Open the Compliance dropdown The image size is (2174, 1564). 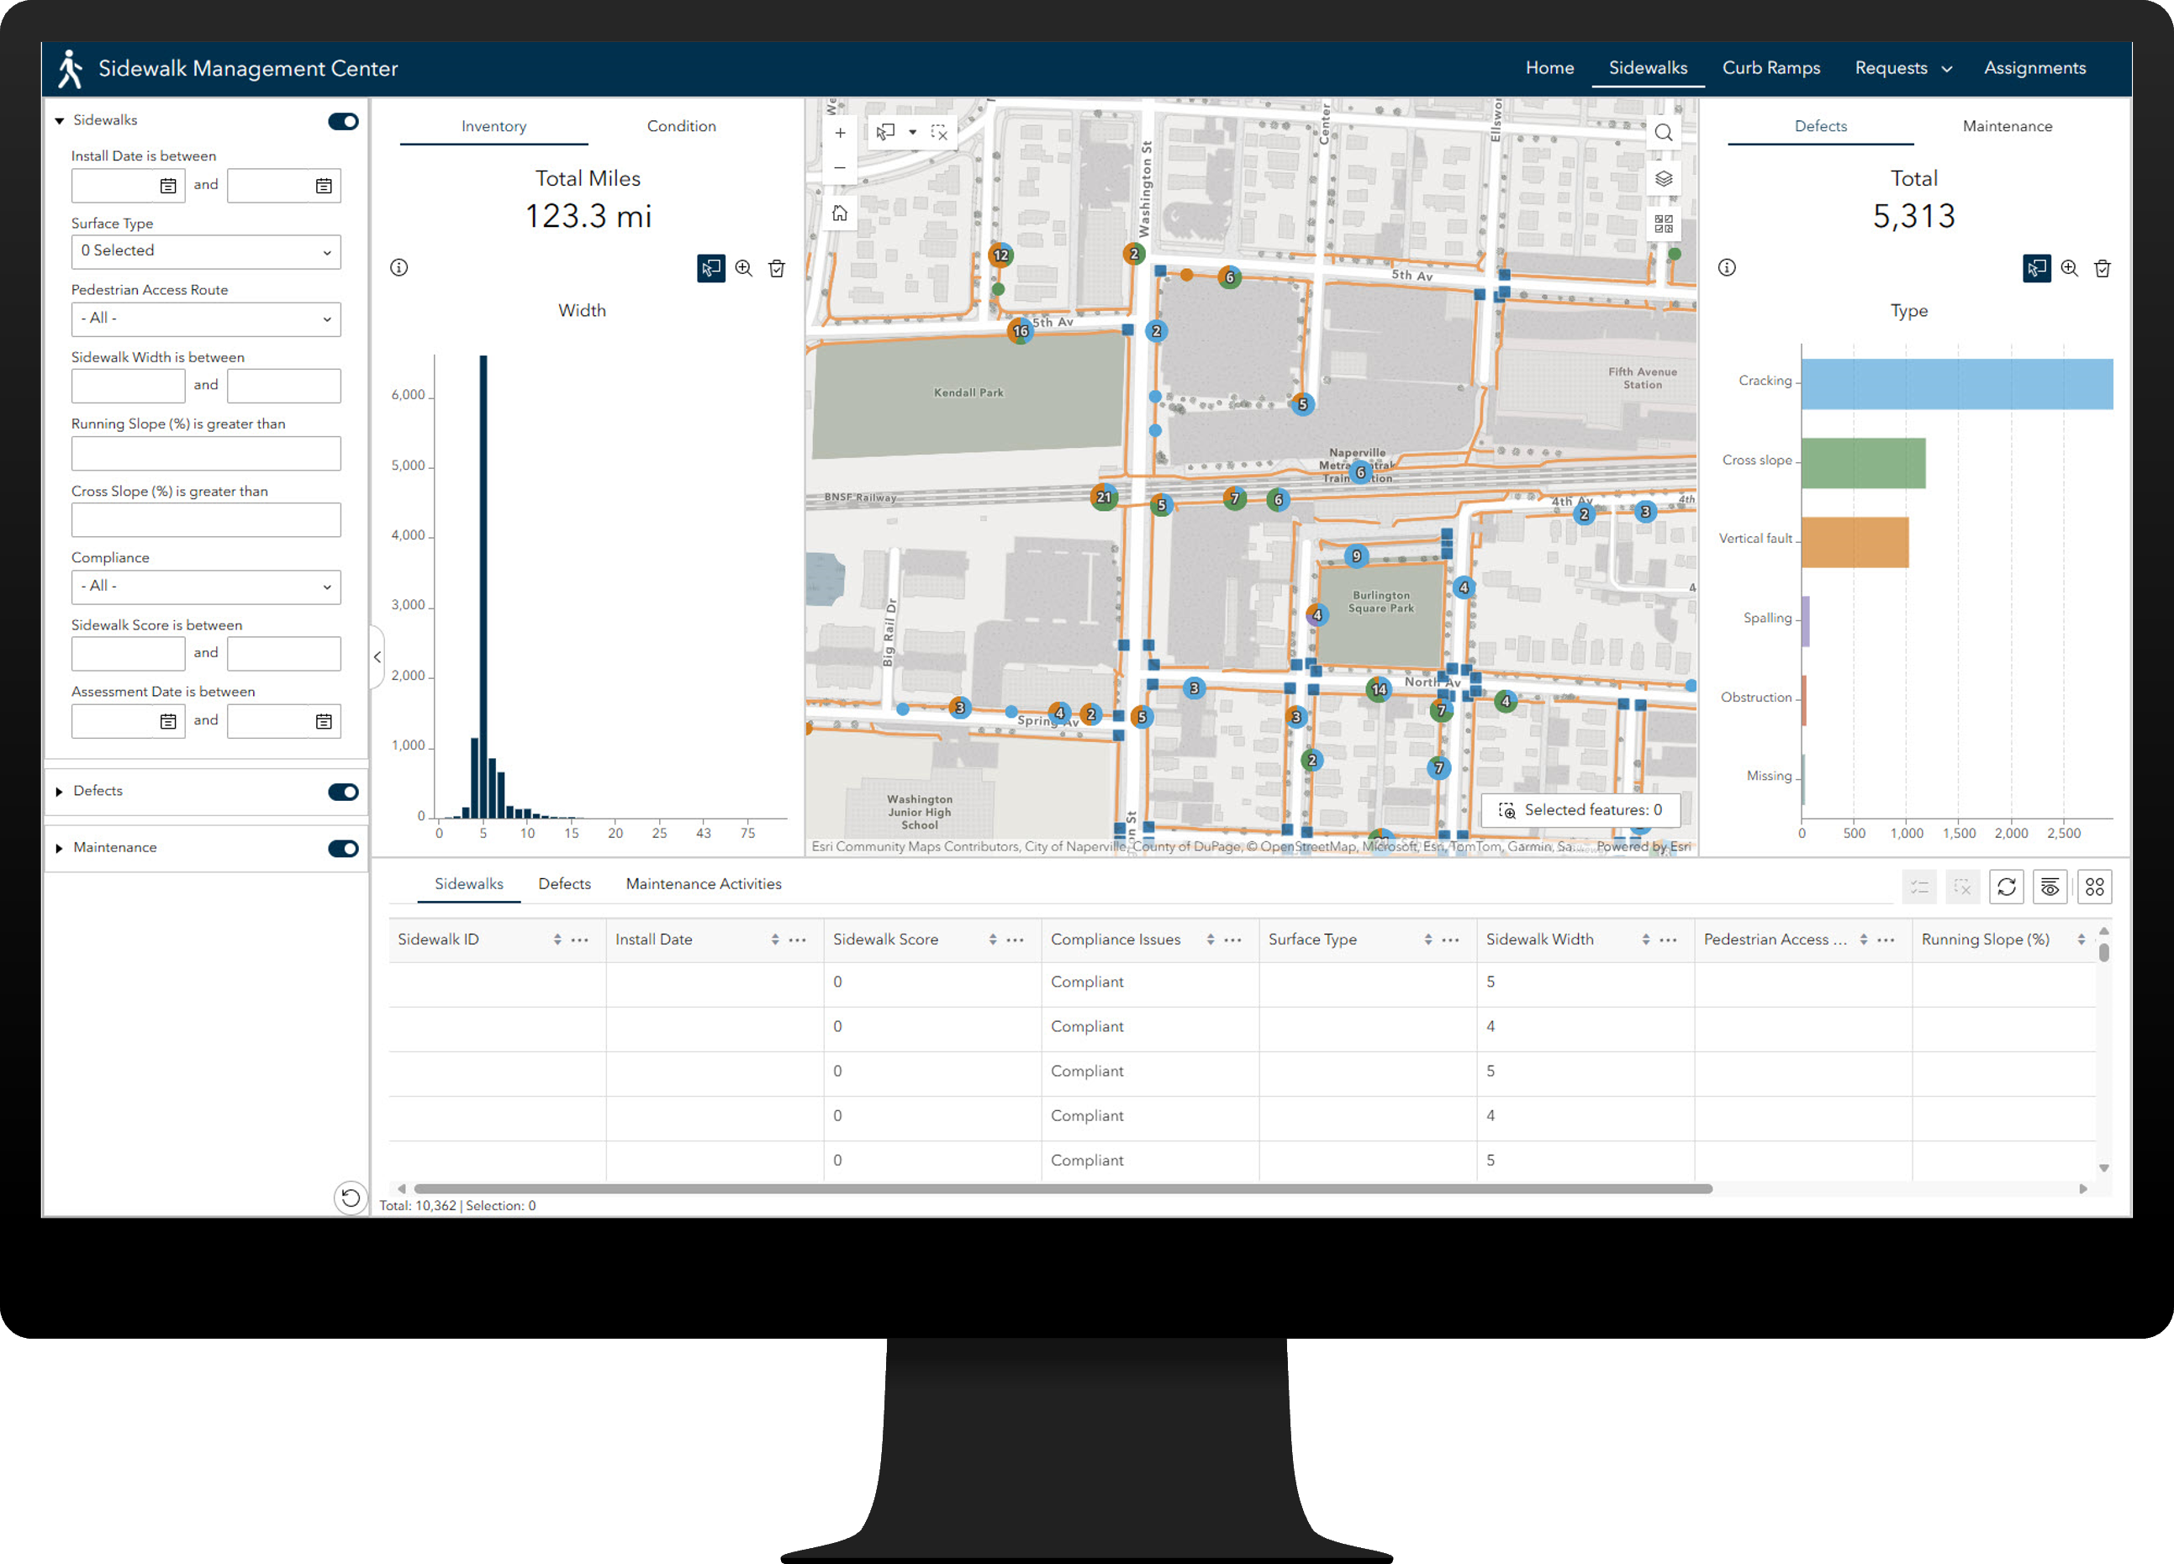206,587
